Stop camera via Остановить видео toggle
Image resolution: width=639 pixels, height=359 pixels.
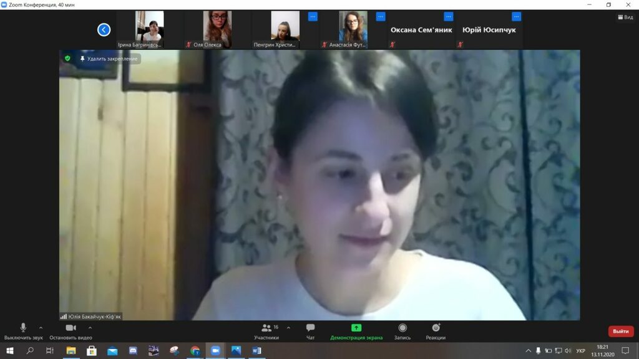[71, 332]
